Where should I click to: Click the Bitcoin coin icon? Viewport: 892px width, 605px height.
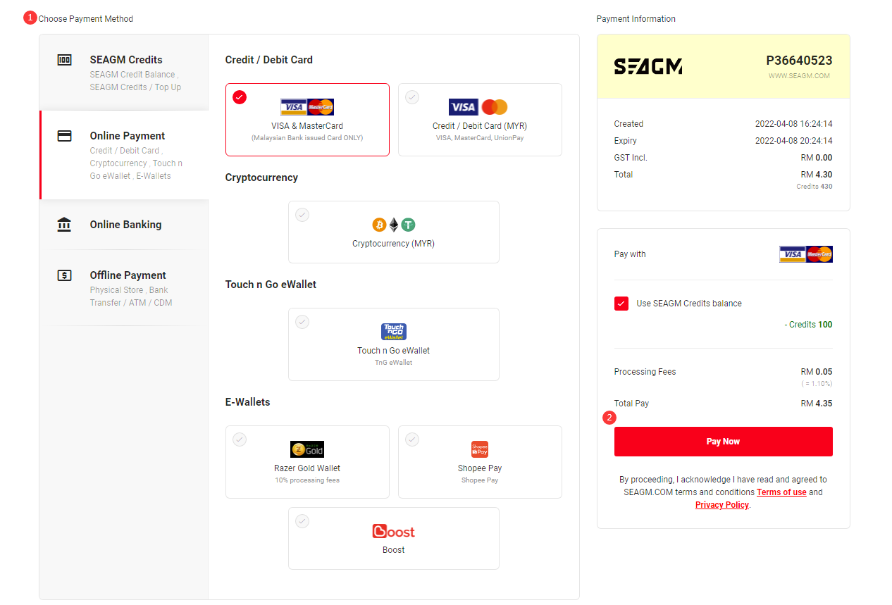[x=379, y=225]
